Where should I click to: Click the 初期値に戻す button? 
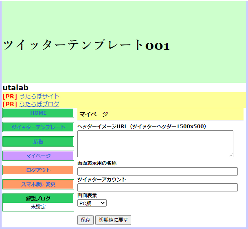pyautogui.click(x=113, y=220)
